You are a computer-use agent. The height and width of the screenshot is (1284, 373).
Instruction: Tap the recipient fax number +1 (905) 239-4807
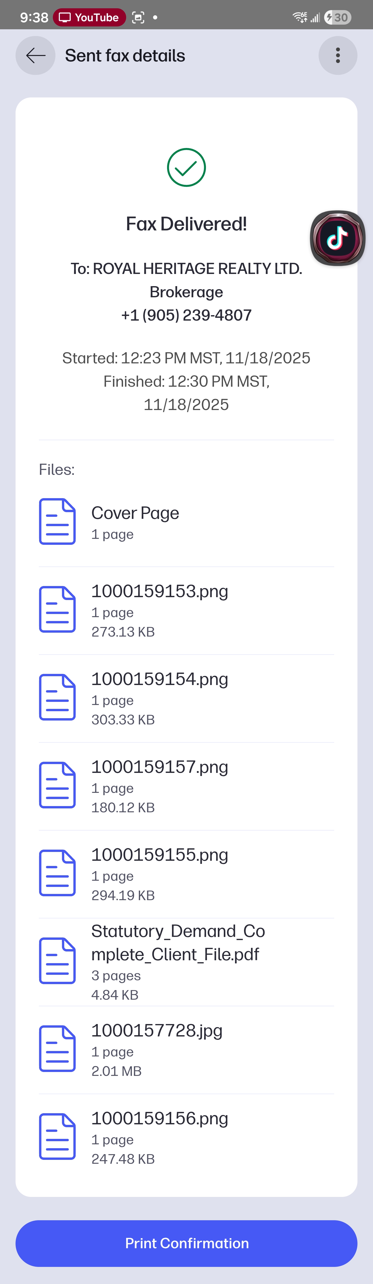tap(186, 315)
